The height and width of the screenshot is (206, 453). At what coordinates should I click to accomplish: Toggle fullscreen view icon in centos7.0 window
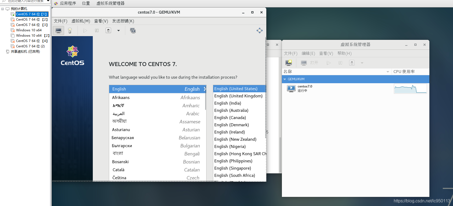(260, 30)
